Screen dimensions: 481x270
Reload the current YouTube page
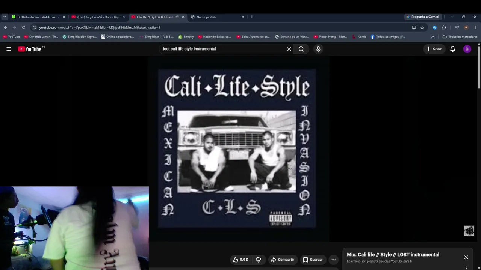(x=23, y=27)
